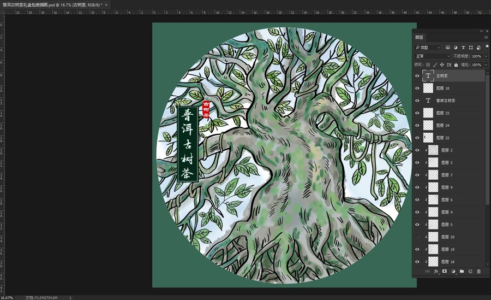Click the opacity 100% value field
The image size is (491, 300).
(477, 56)
